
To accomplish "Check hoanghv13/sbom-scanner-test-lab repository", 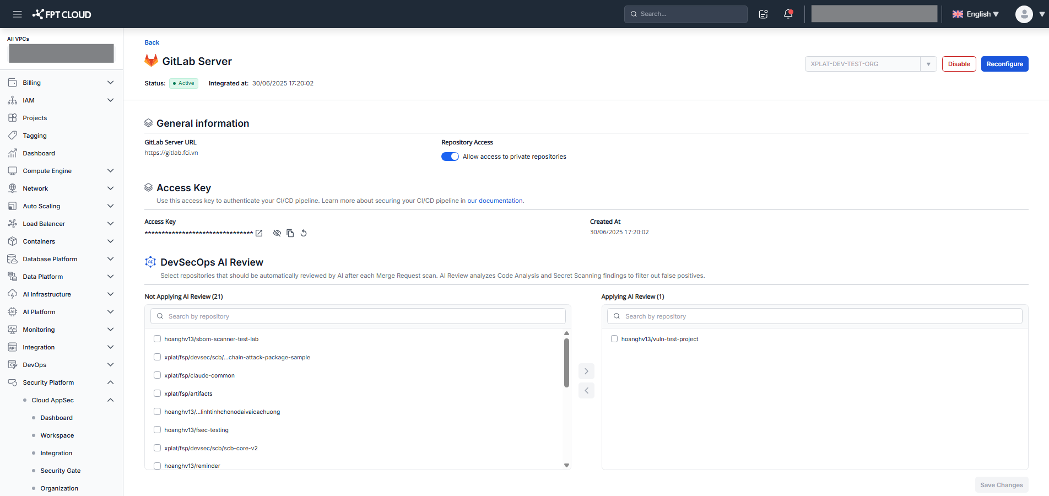I will 157,339.
